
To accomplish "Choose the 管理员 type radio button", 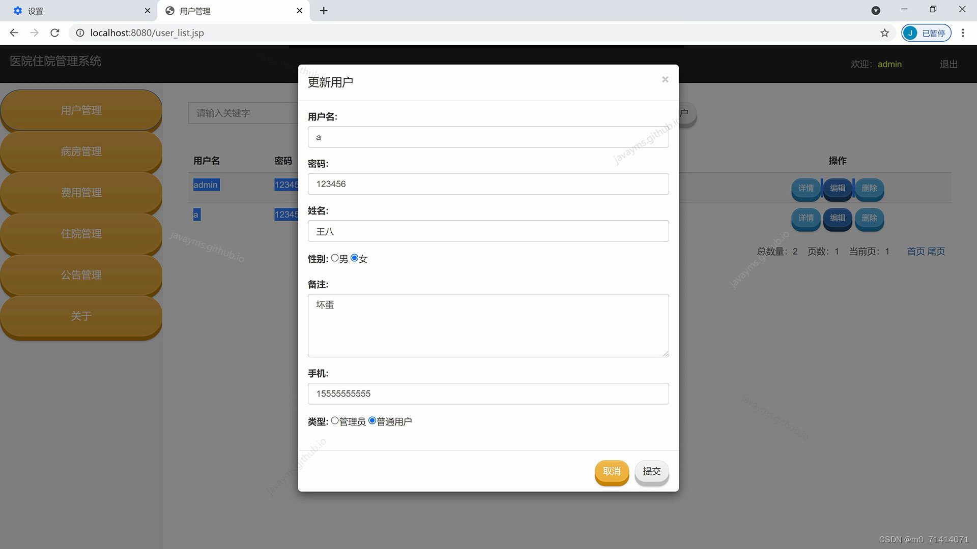I will (335, 421).
